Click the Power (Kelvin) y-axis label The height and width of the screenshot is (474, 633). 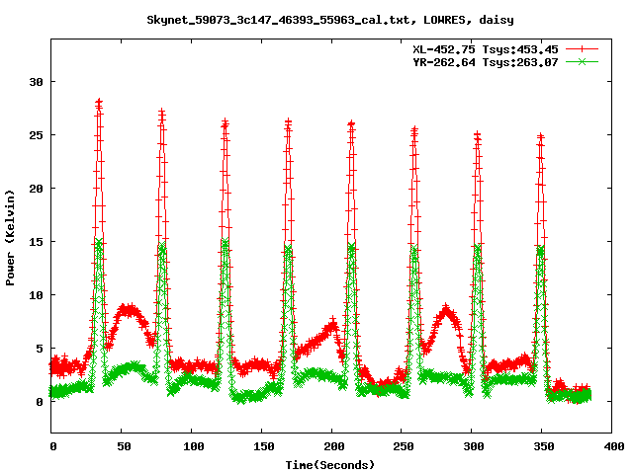tap(10, 238)
